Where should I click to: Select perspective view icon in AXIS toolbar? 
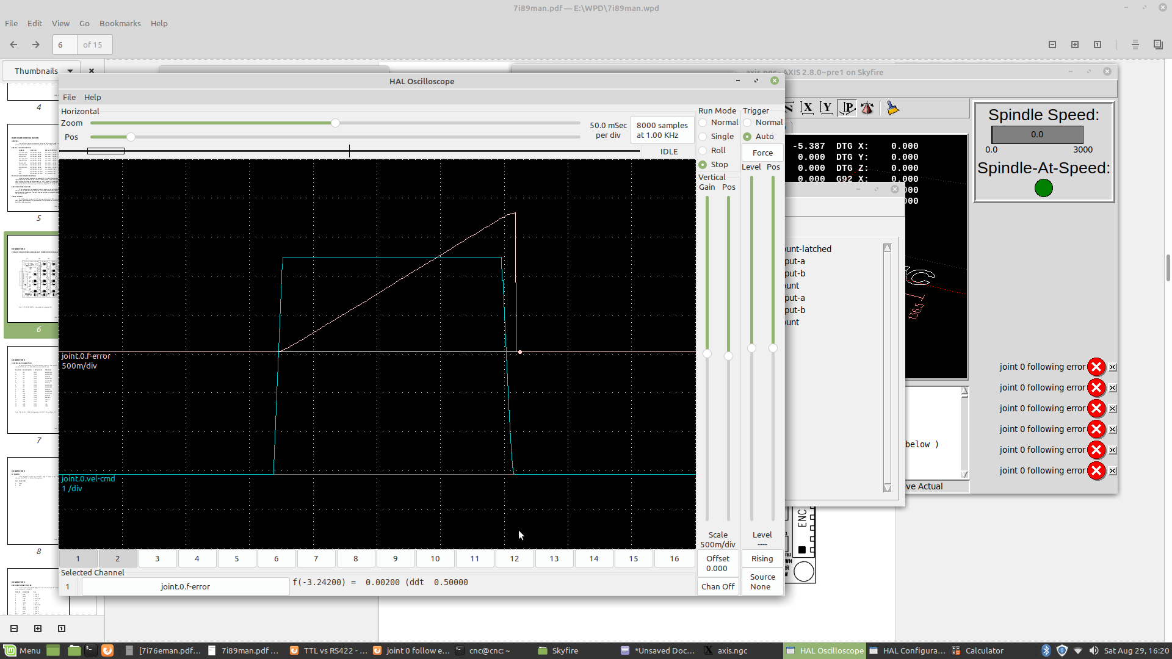click(x=847, y=108)
